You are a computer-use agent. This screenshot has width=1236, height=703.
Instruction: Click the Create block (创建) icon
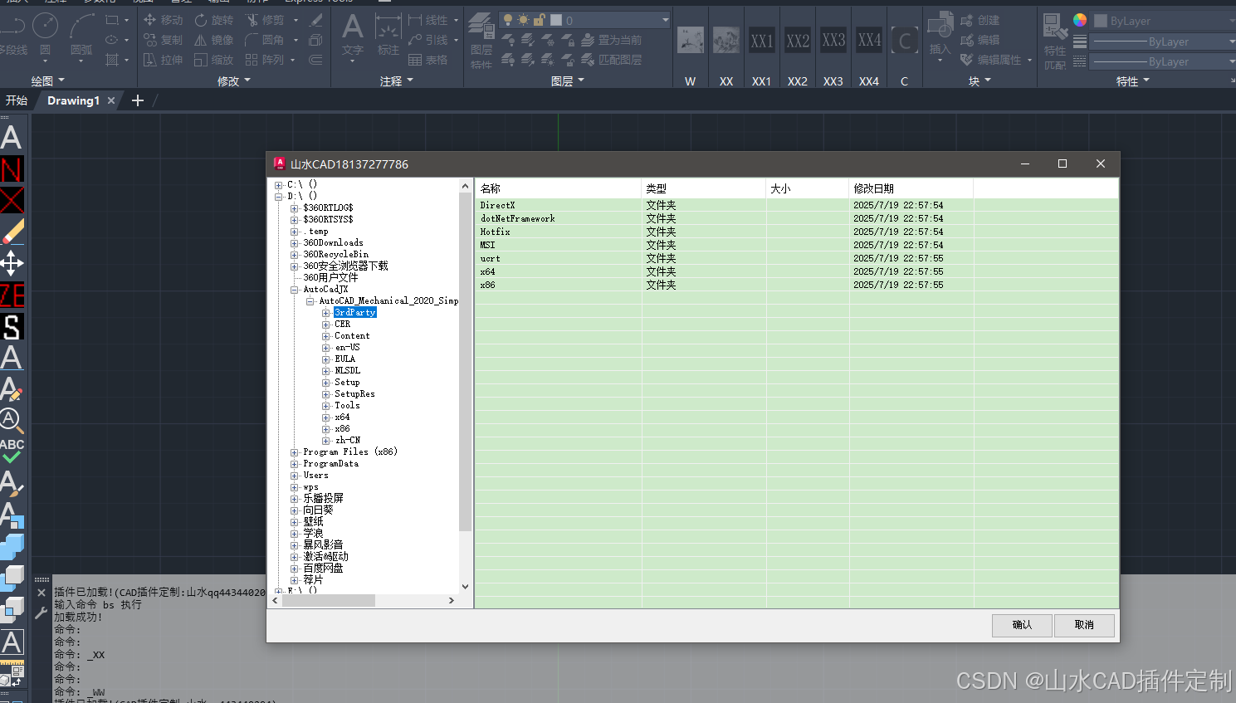pyautogui.click(x=980, y=20)
